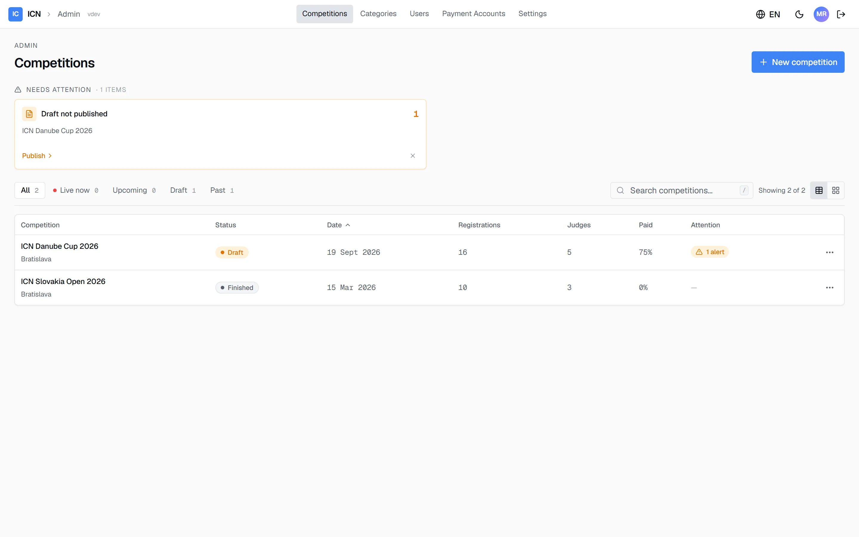Switch to table list view

(818, 190)
